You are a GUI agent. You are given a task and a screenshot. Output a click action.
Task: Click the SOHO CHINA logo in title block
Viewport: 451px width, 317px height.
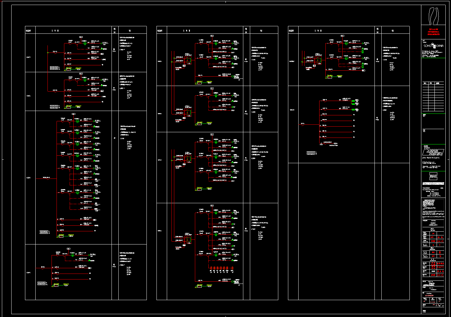coord(433,46)
